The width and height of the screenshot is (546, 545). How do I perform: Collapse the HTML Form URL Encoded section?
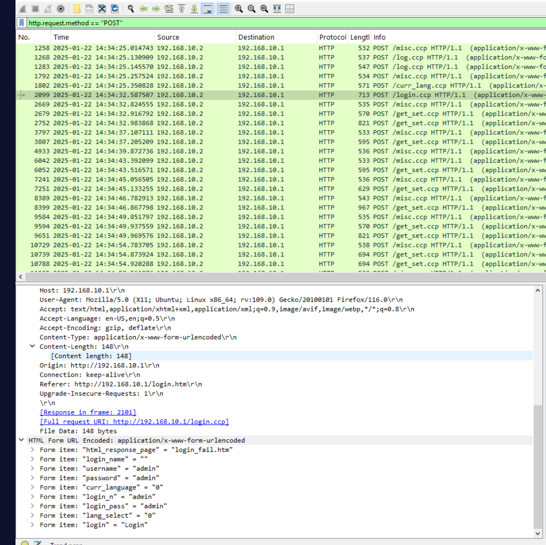coord(21,441)
